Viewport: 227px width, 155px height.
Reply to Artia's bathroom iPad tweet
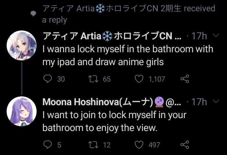pos(47,79)
